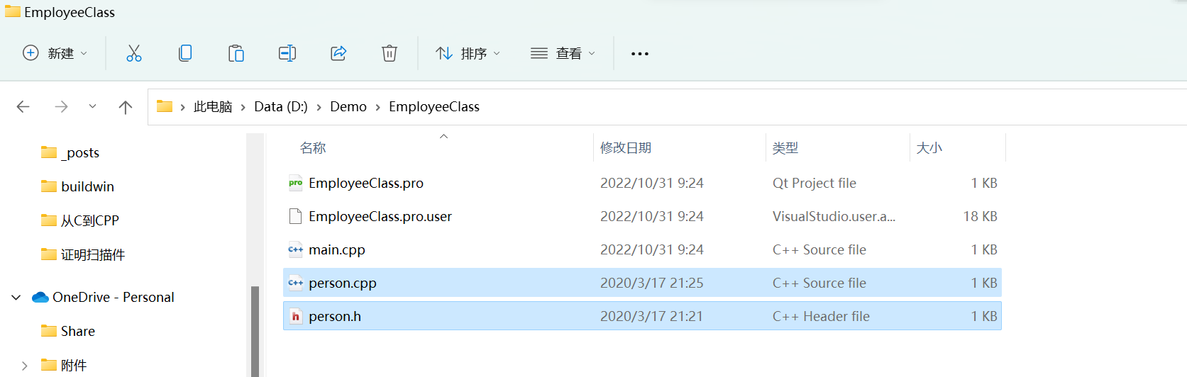Screen dimensions: 1187x377
Task: Click the Qt Project file type cell
Action: 815,183
